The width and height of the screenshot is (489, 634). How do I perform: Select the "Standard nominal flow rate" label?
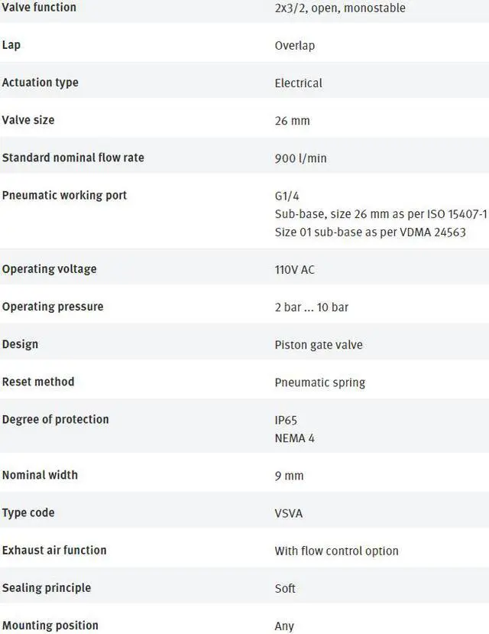pos(73,158)
